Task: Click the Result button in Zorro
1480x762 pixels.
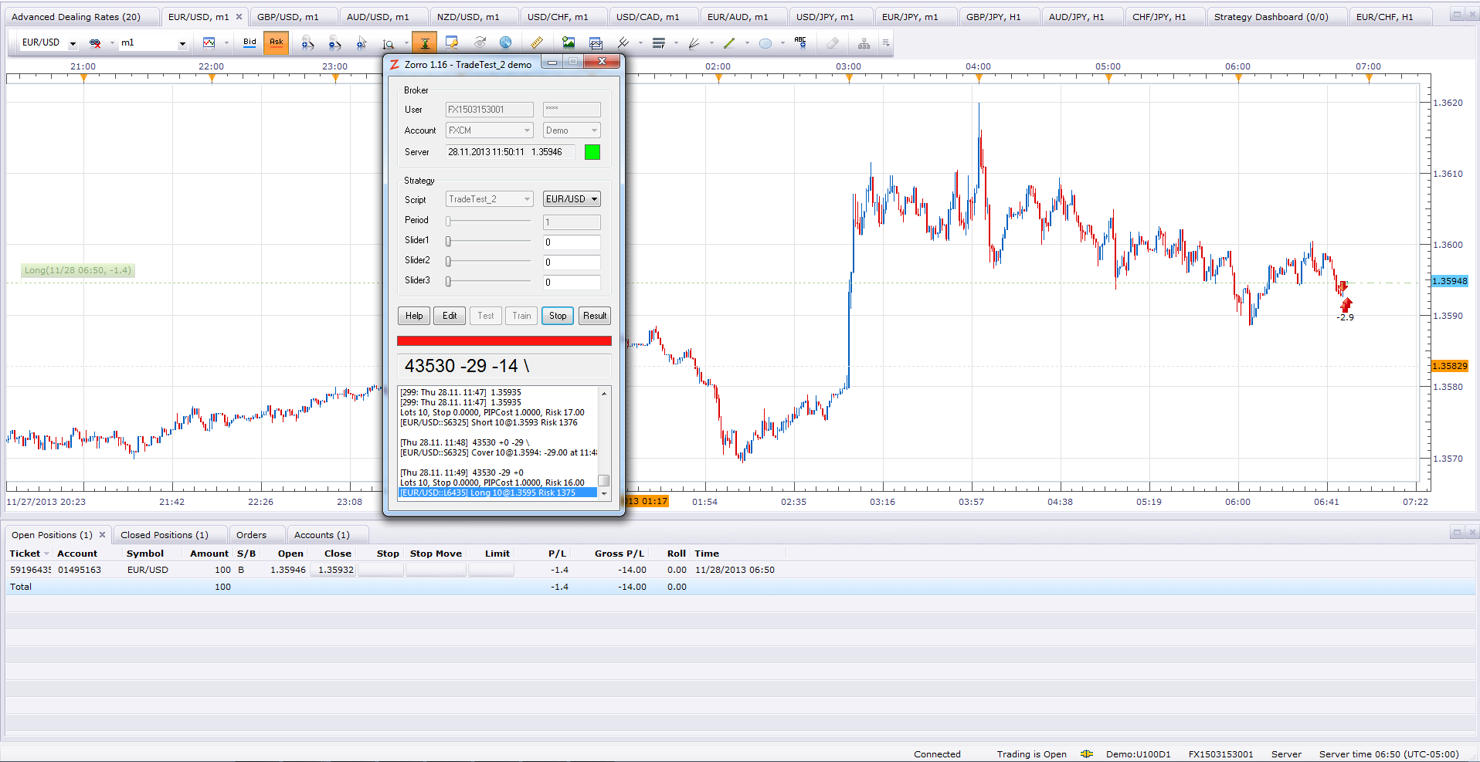Action: click(x=594, y=316)
